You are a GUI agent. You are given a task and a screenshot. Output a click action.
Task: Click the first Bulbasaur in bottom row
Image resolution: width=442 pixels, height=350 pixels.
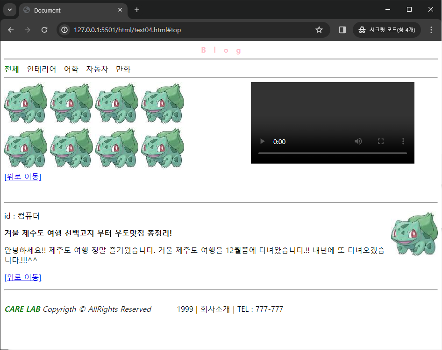26,148
